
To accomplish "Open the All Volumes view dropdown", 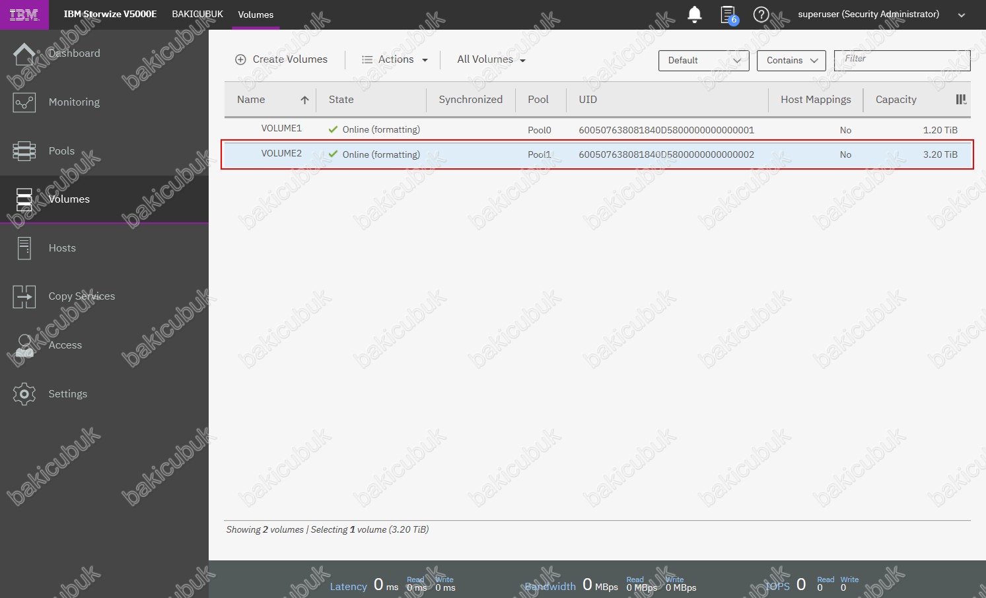I will 491,59.
